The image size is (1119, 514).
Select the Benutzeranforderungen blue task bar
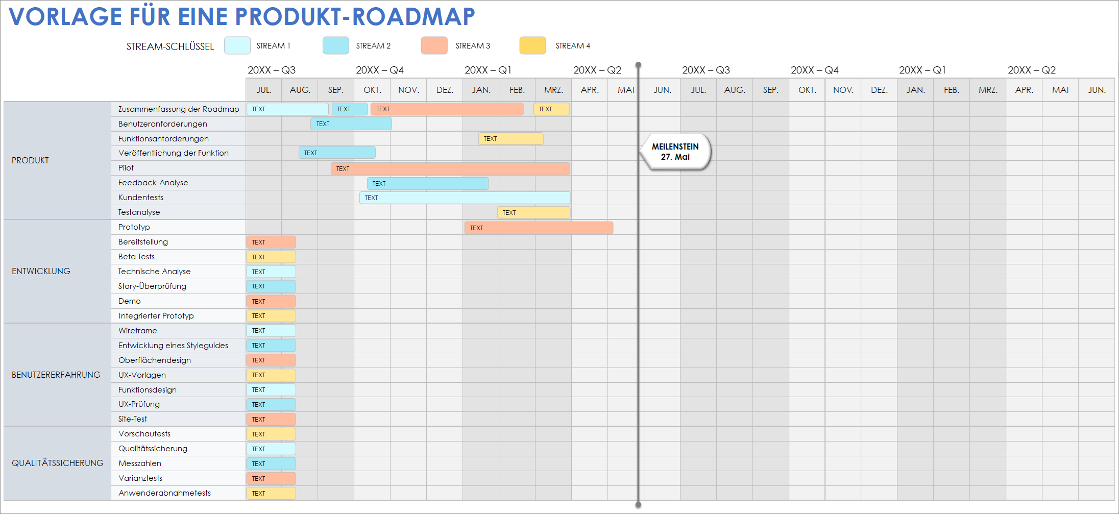coord(351,124)
